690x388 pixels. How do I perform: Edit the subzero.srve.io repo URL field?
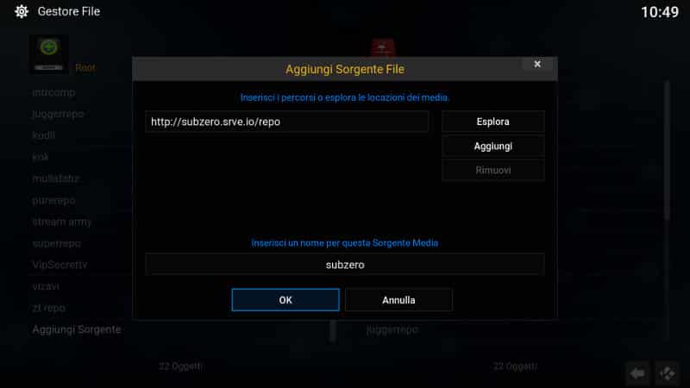coord(287,122)
